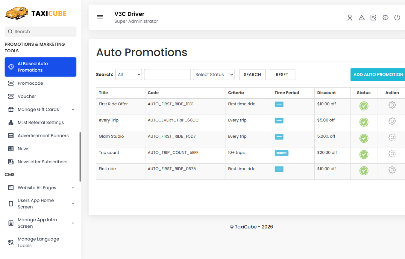Go to Advertisement Banners in sidebar
The image size is (405, 259).
tap(43, 135)
